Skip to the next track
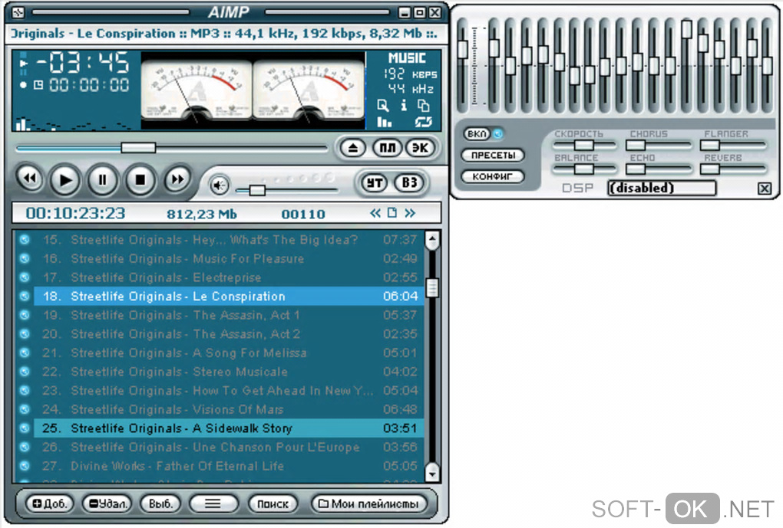The image size is (783, 528). tap(177, 178)
